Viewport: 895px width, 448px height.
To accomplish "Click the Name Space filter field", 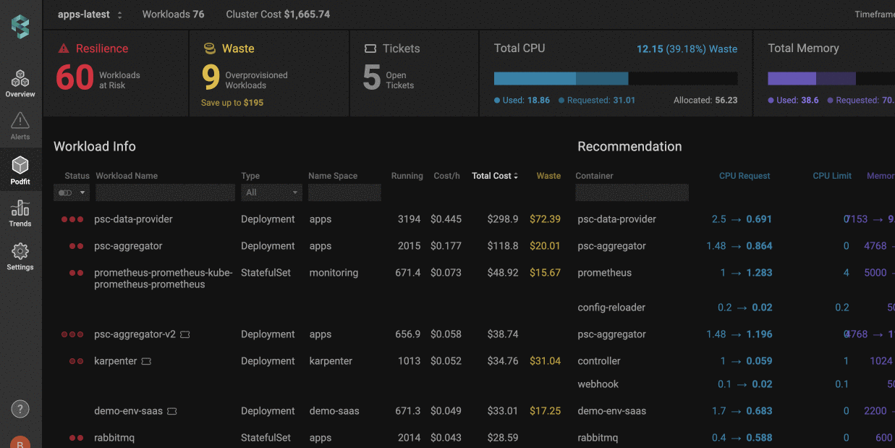I will 344,193.
